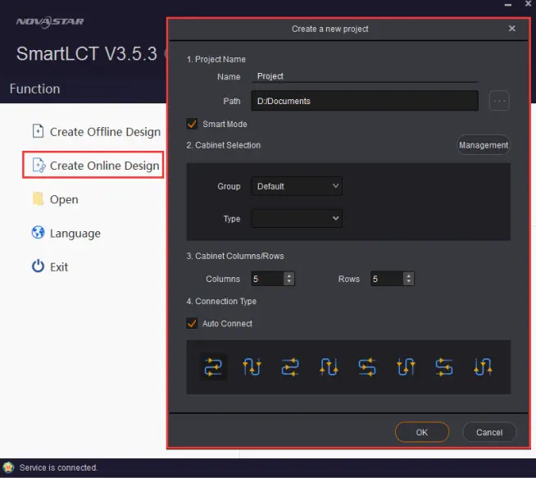The width and height of the screenshot is (536, 478).
Task: Click the Open folder icon
Action: [38, 198]
